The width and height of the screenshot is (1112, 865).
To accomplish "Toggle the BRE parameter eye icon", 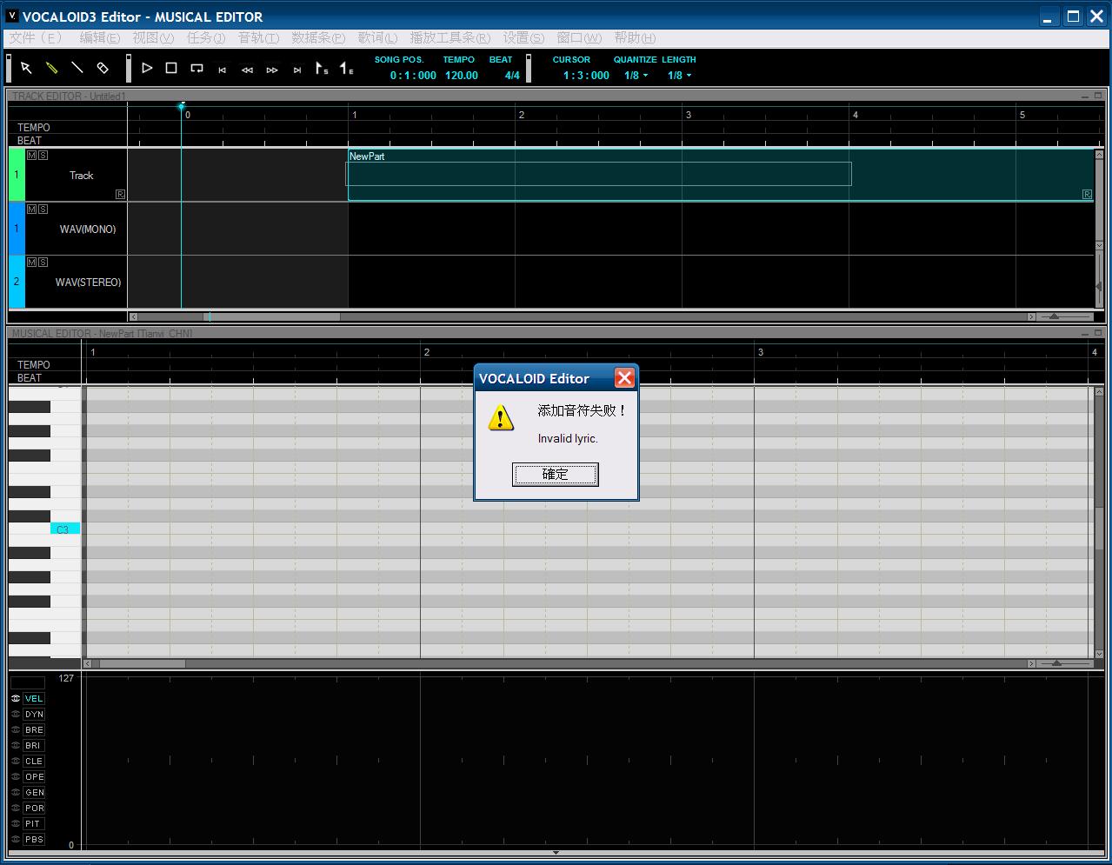I will 16,730.
